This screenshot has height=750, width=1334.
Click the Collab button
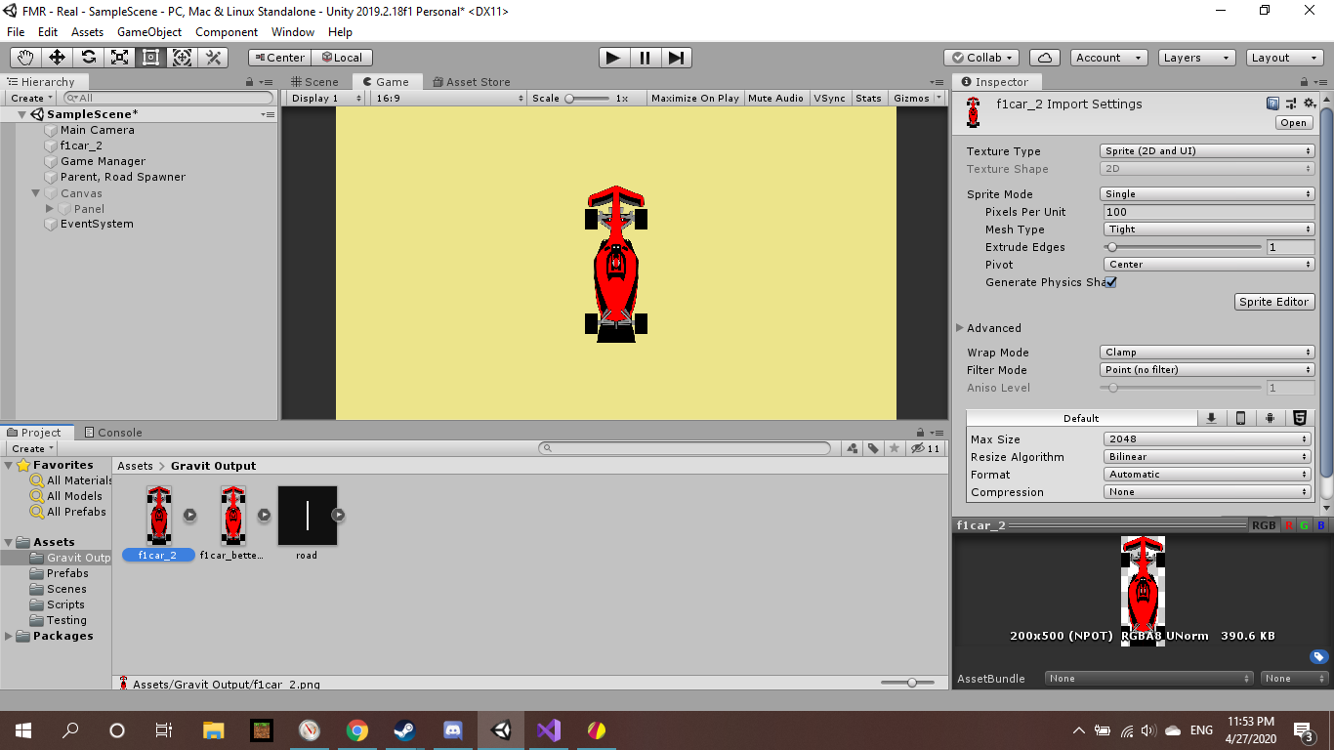click(982, 58)
